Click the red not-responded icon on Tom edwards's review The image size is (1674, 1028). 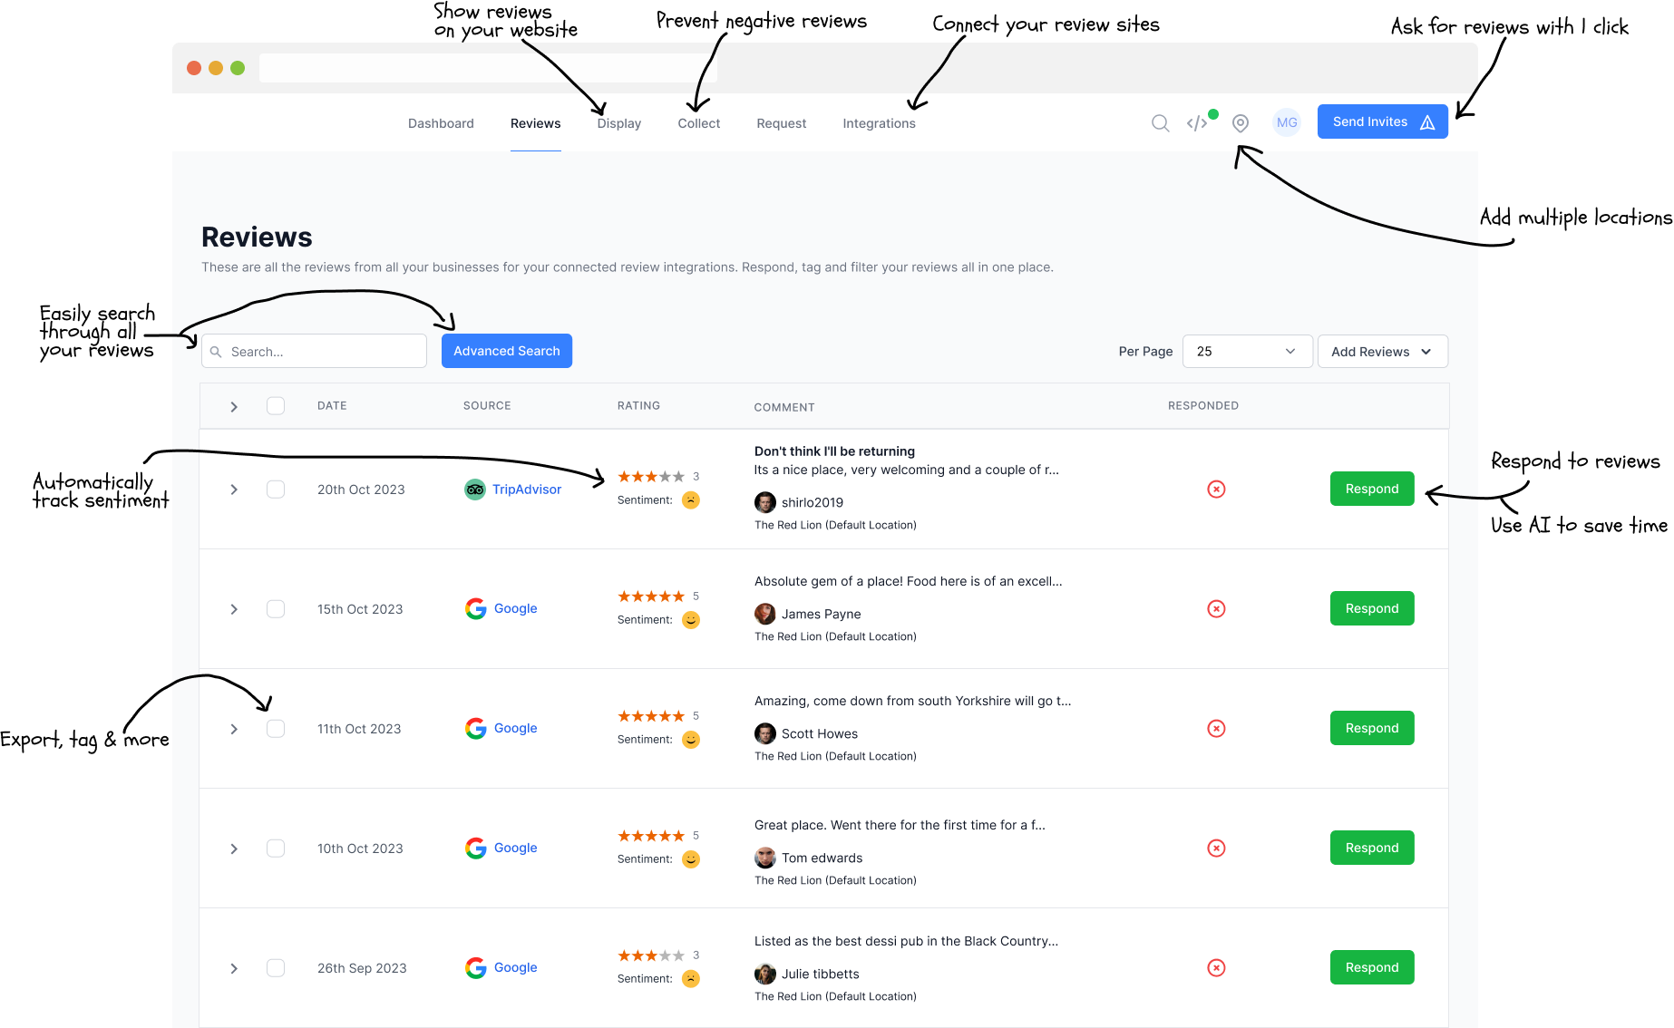click(x=1216, y=849)
